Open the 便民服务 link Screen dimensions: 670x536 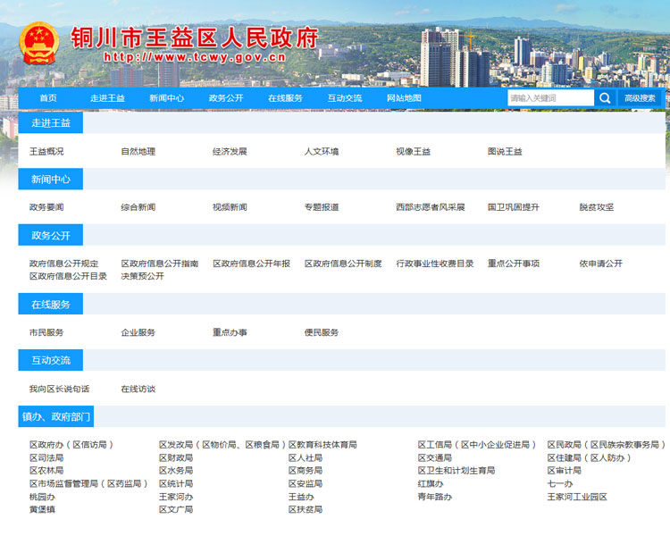point(321,332)
